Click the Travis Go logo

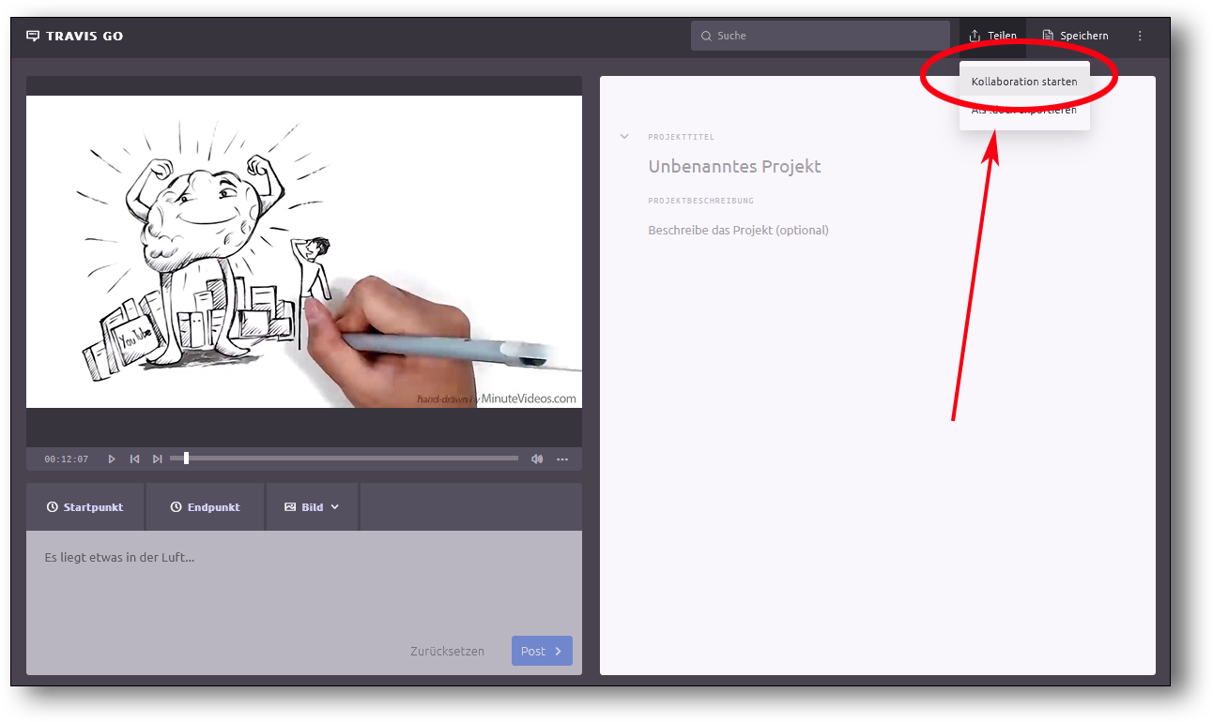pos(75,37)
